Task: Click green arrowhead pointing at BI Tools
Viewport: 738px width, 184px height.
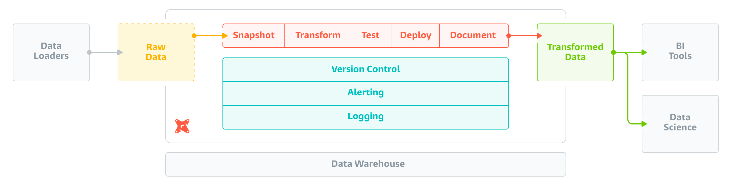Action: pyautogui.click(x=644, y=52)
